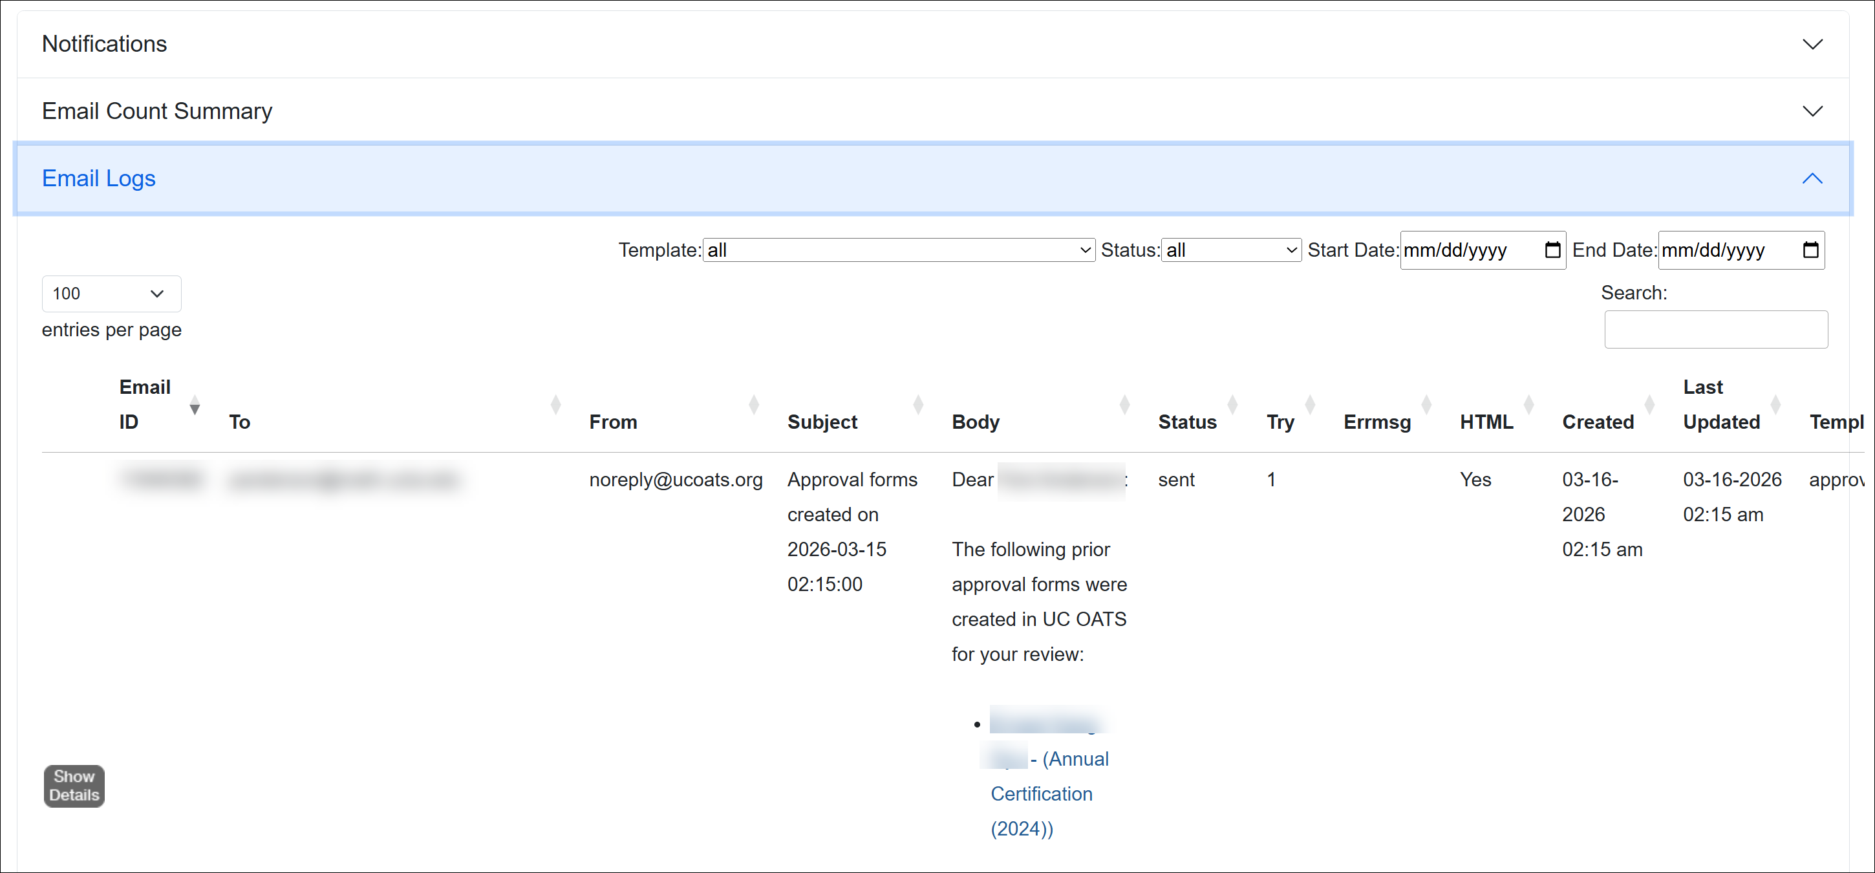Sort the table by Subject column
Image resolution: width=1875 pixels, height=873 pixels.
tap(918, 405)
